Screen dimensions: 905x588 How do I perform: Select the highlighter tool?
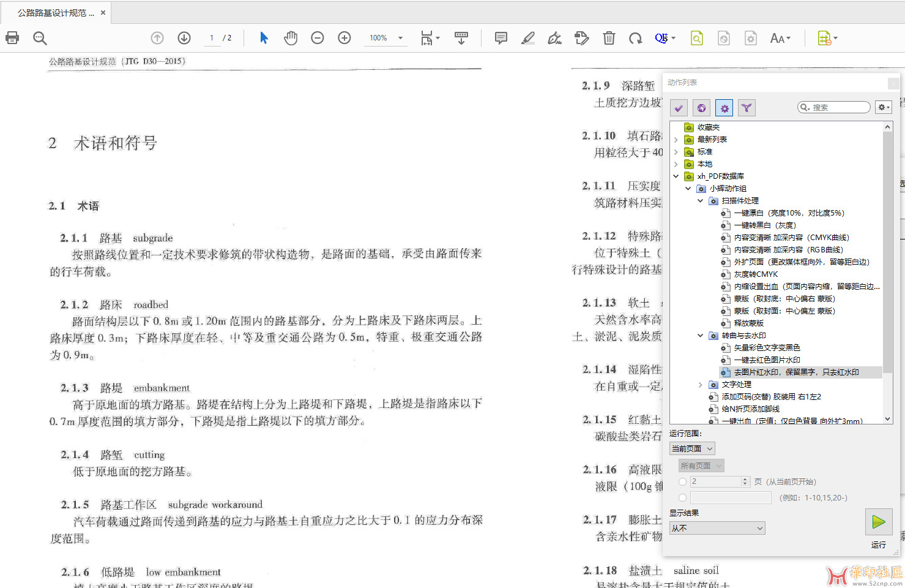[x=528, y=38]
